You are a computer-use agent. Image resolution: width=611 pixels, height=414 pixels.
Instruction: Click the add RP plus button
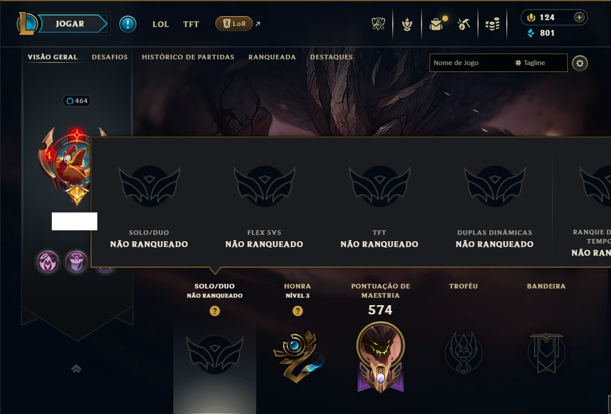tap(579, 17)
